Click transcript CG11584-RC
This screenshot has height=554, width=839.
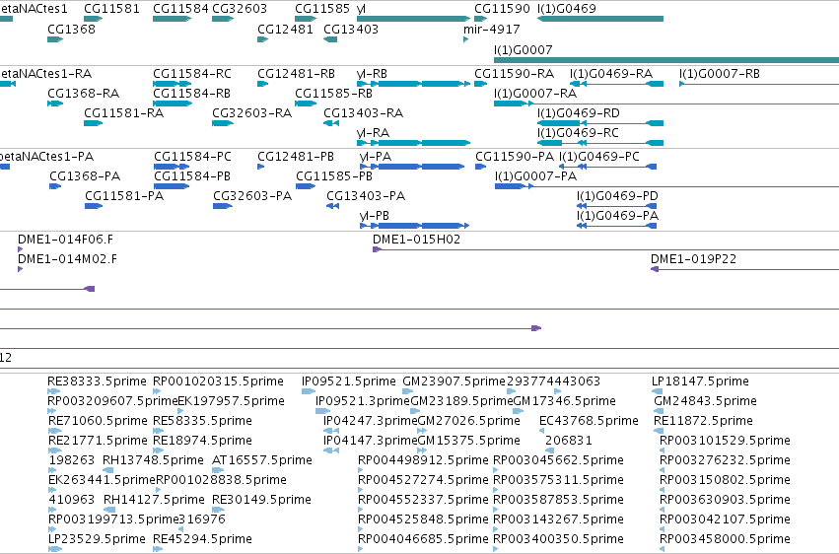click(192, 73)
